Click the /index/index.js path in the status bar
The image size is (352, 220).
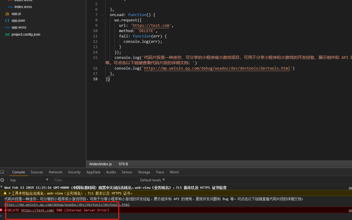click(x=101, y=164)
